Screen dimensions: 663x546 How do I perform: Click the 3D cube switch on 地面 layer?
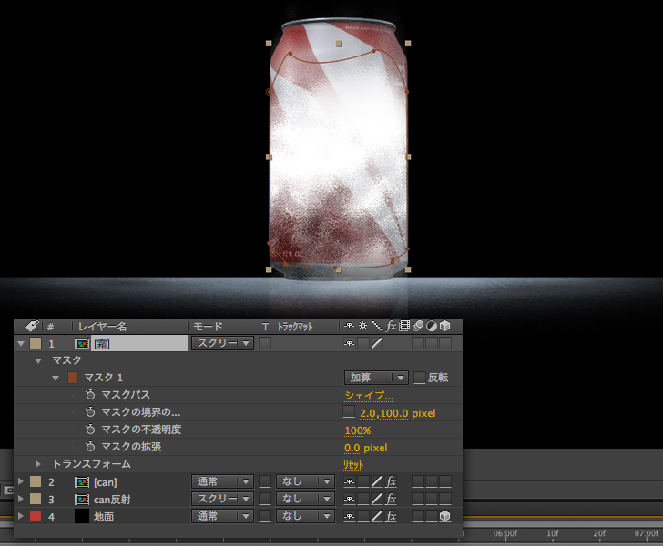coord(445,516)
